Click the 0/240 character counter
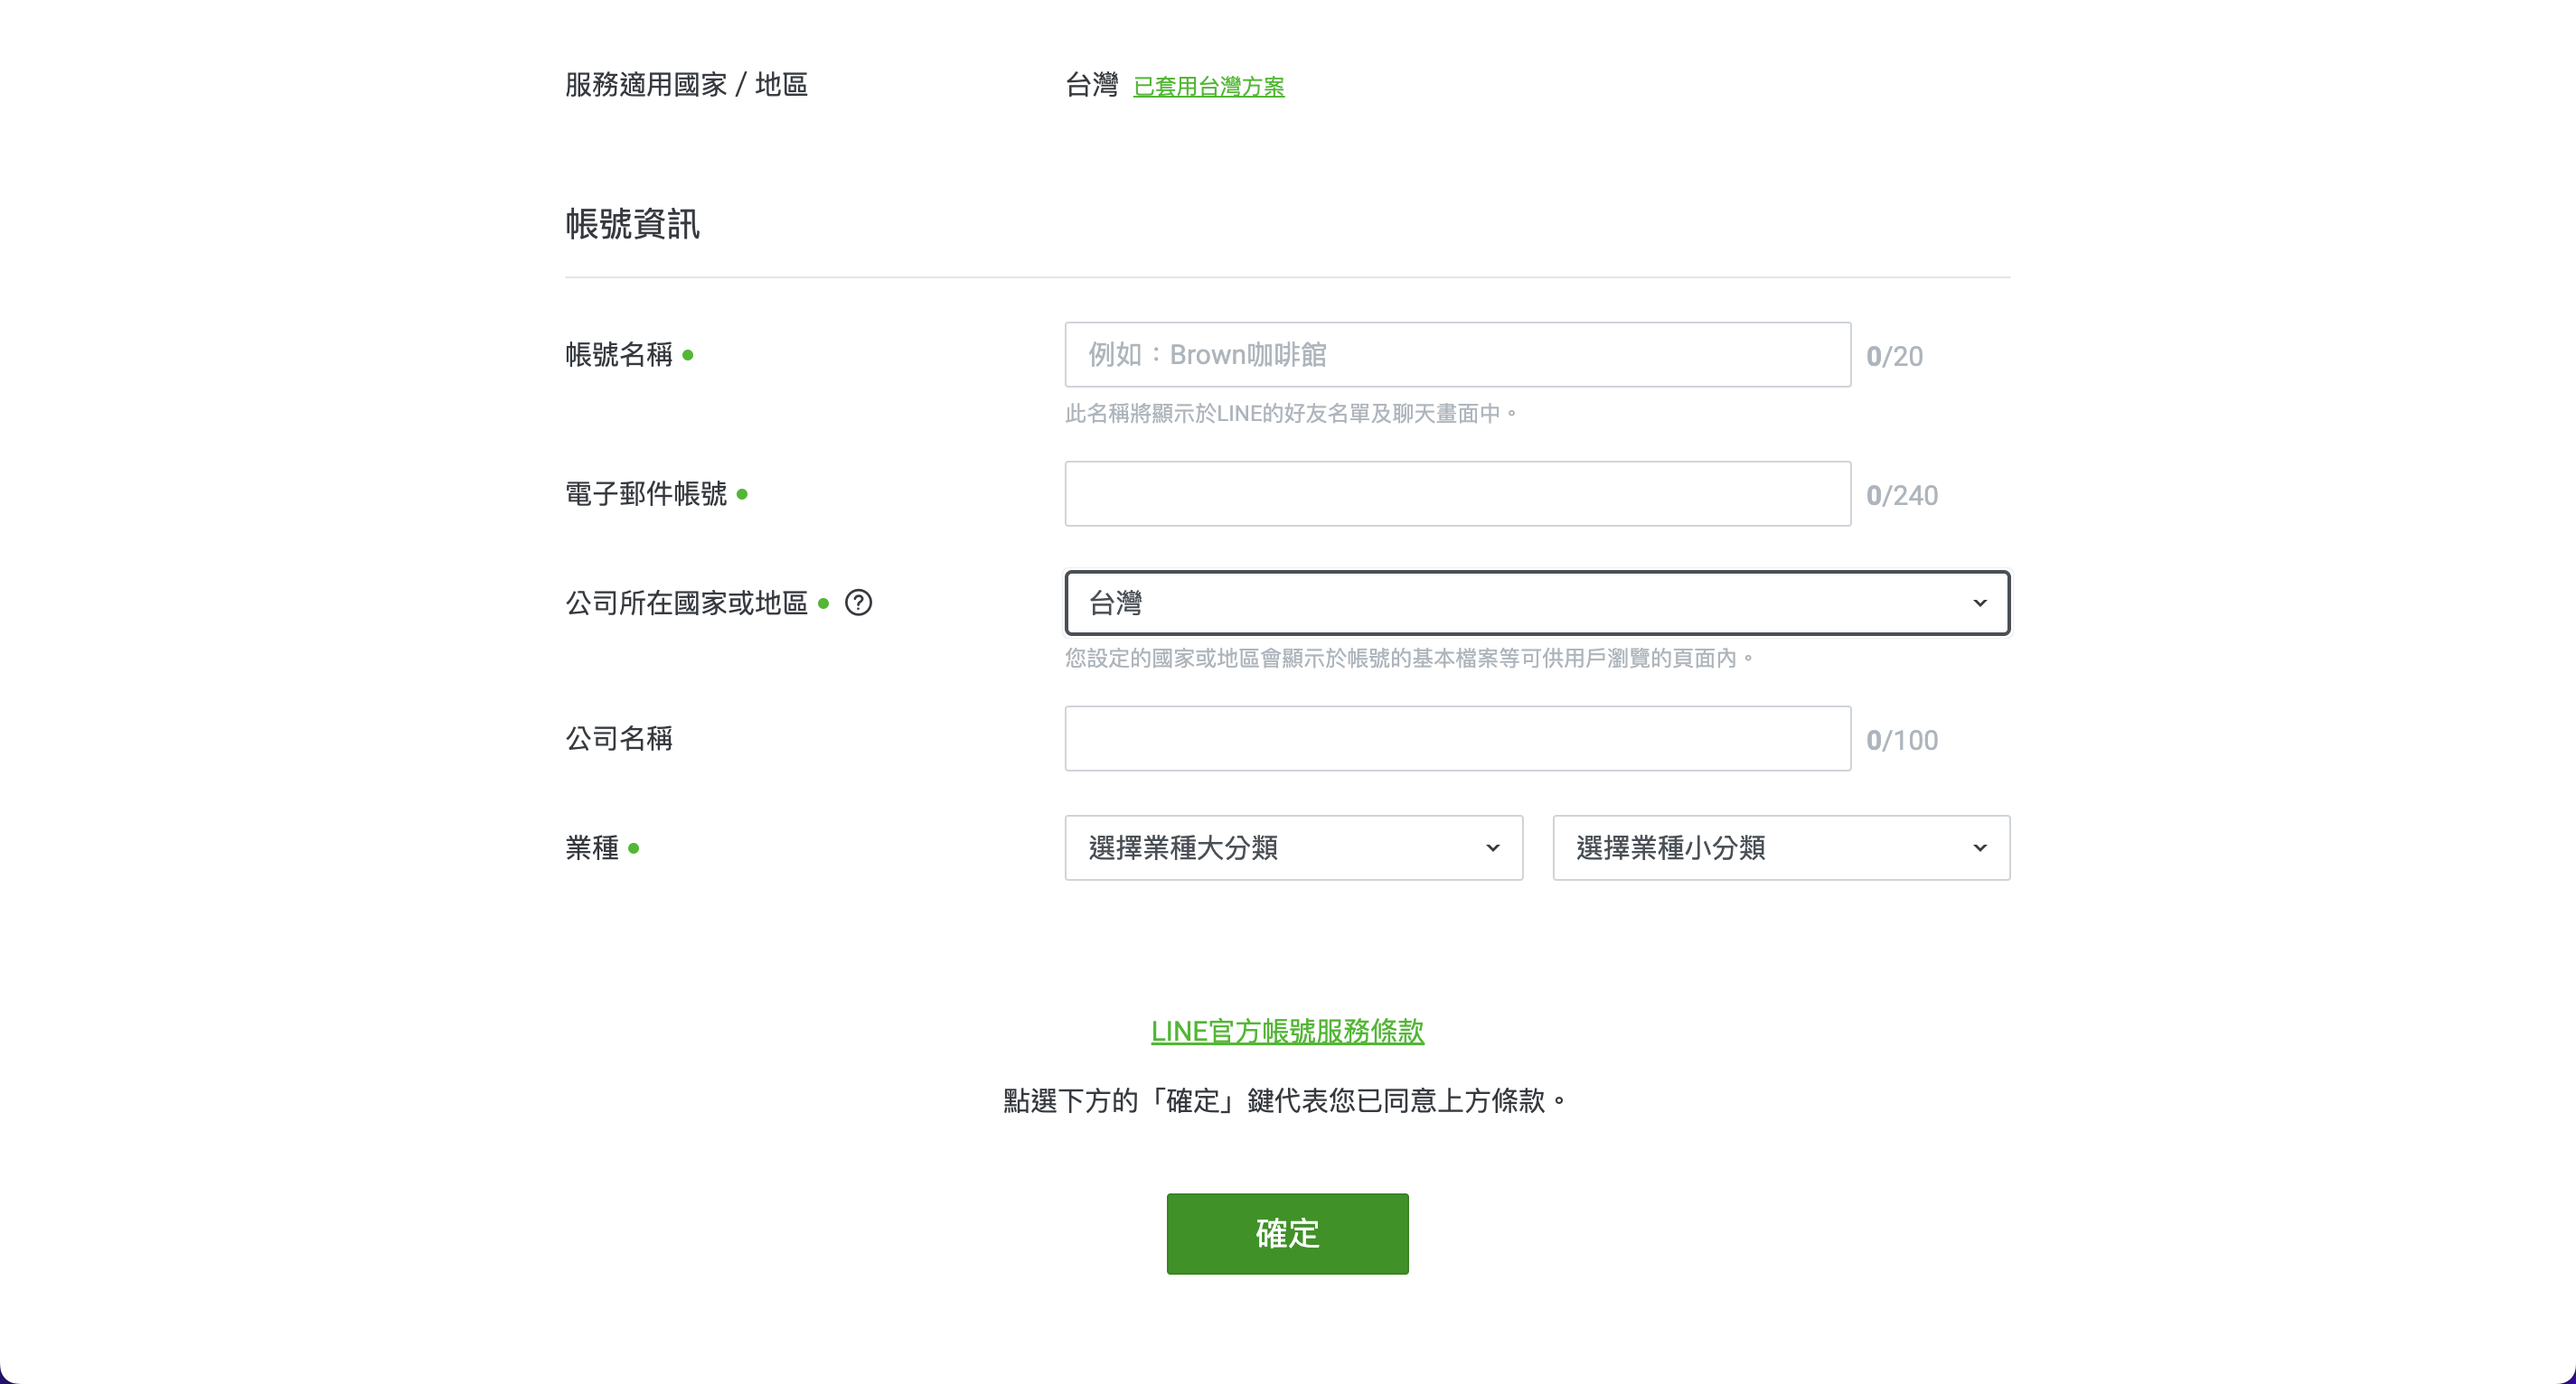Viewport: 2576px width, 1384px height. click(1902, 495)
